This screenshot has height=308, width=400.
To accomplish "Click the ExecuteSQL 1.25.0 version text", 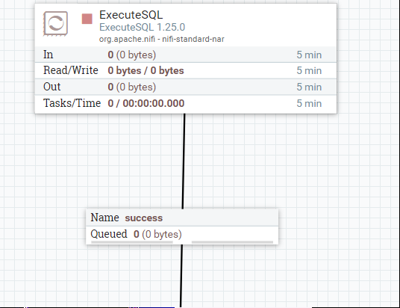I will pyautogui.click(x=142, y=27).
